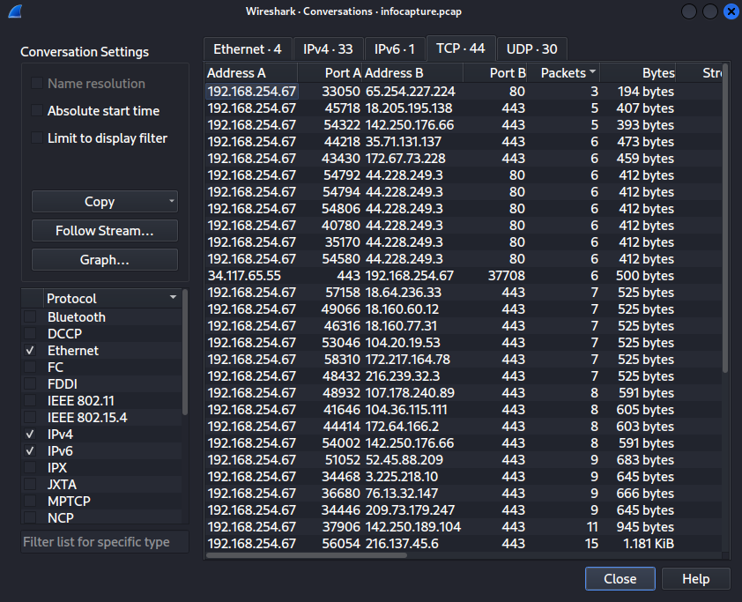Select the IEEE 802.15.4 protocol row
742x602 pixels.
click(x=101, y=418)
